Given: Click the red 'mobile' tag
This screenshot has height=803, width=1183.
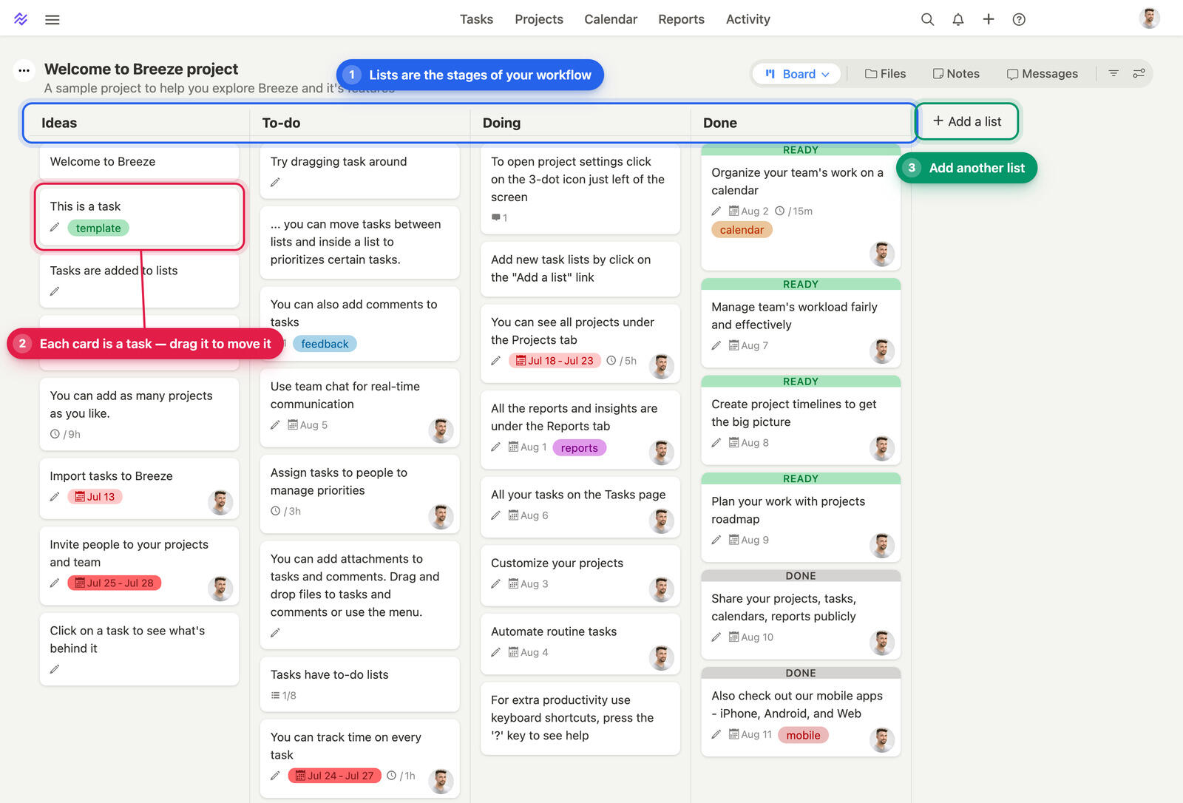Looking at the screenshot, I should 803,735.
